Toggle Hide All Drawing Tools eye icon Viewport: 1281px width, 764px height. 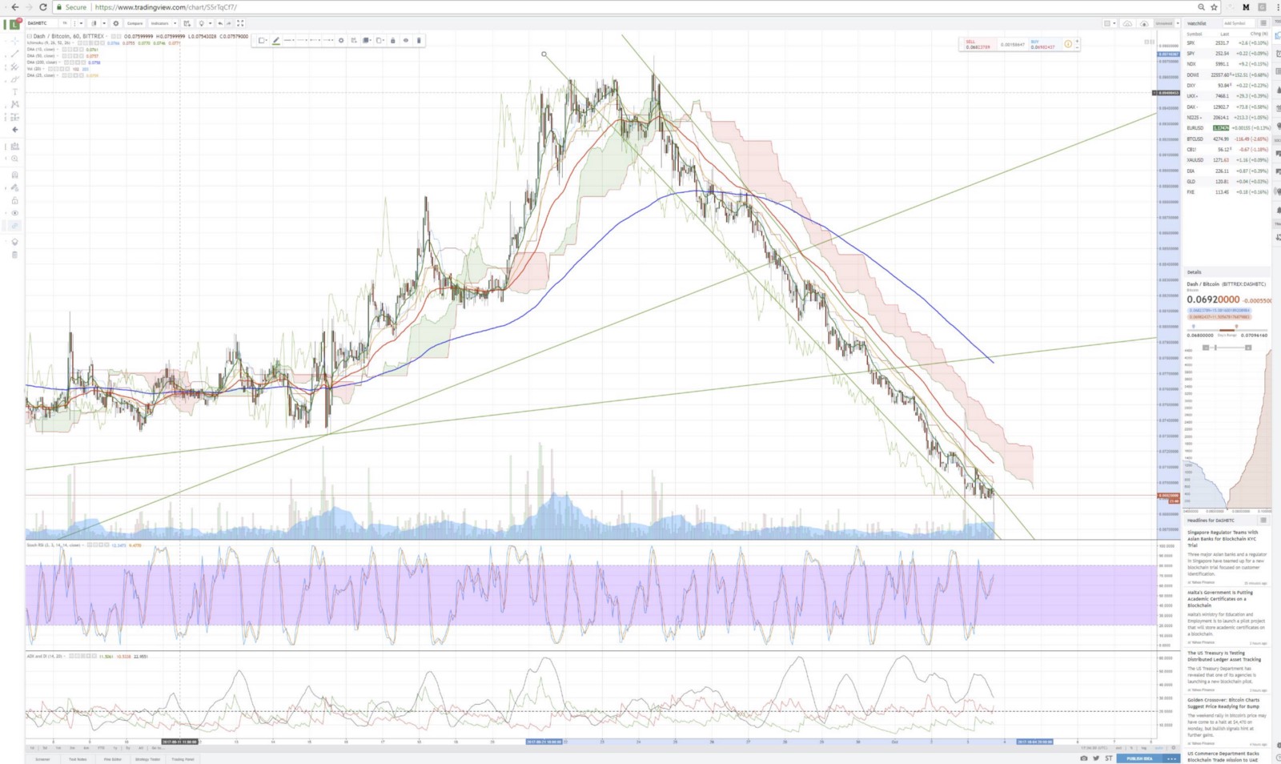pyautogui.click(x=14, y=213)
